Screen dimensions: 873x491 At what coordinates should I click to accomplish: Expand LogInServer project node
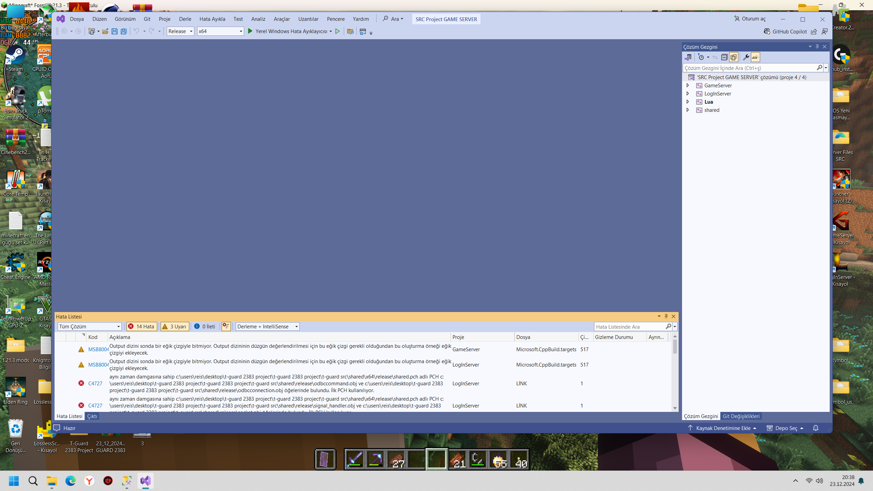pos(688,93)
